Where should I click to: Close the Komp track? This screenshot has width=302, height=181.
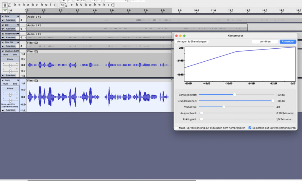3,80
